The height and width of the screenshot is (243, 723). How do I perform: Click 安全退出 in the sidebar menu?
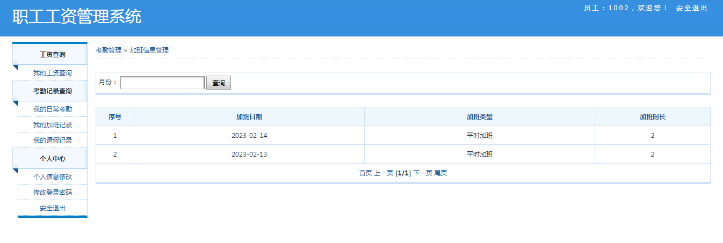tap(53, 208)
